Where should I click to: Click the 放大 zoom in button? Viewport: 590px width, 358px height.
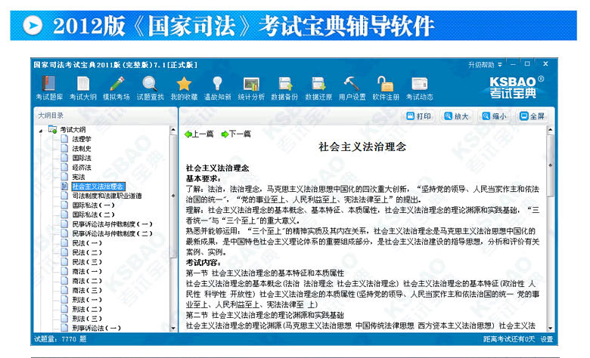tap(456, 116)
